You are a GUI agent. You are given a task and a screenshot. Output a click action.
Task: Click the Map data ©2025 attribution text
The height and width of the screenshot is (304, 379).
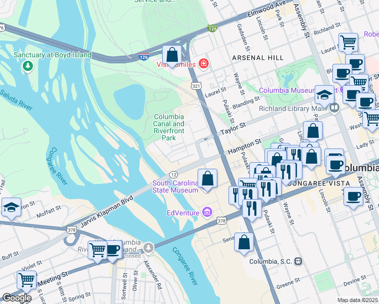point(357,300)
